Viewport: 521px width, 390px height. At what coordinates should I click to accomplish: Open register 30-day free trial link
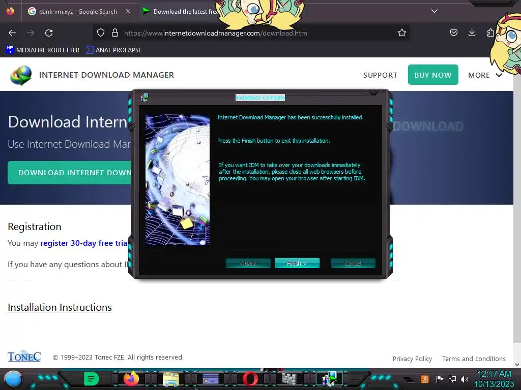[84, 243]
